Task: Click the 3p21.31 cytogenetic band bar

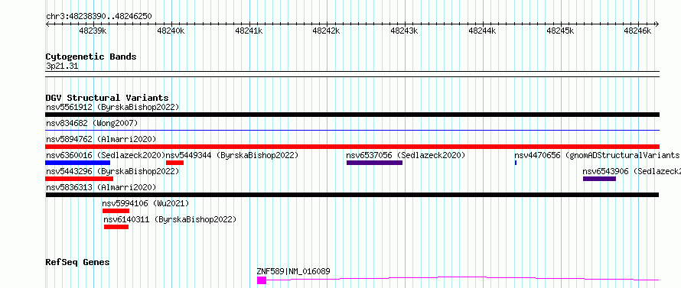Action: (x=352, y=74)
